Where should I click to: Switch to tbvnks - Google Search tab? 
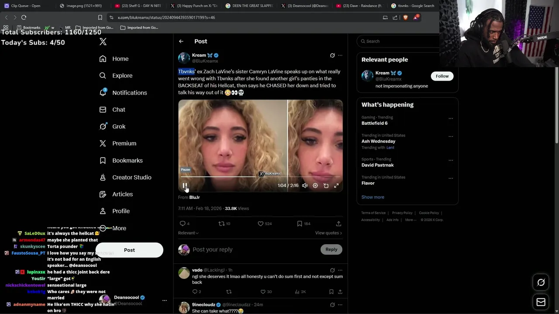click(412, 6)
